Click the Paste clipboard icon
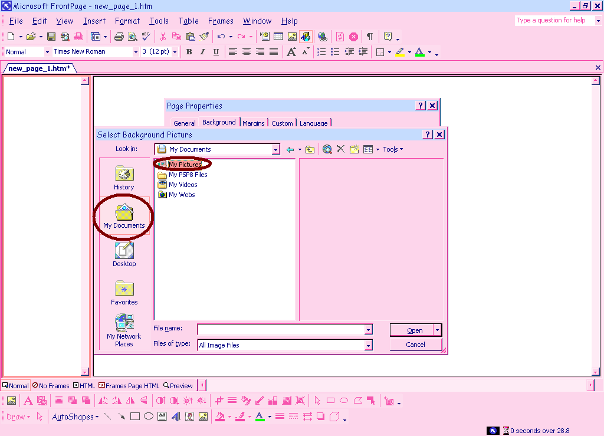 [x=191, y=37]
